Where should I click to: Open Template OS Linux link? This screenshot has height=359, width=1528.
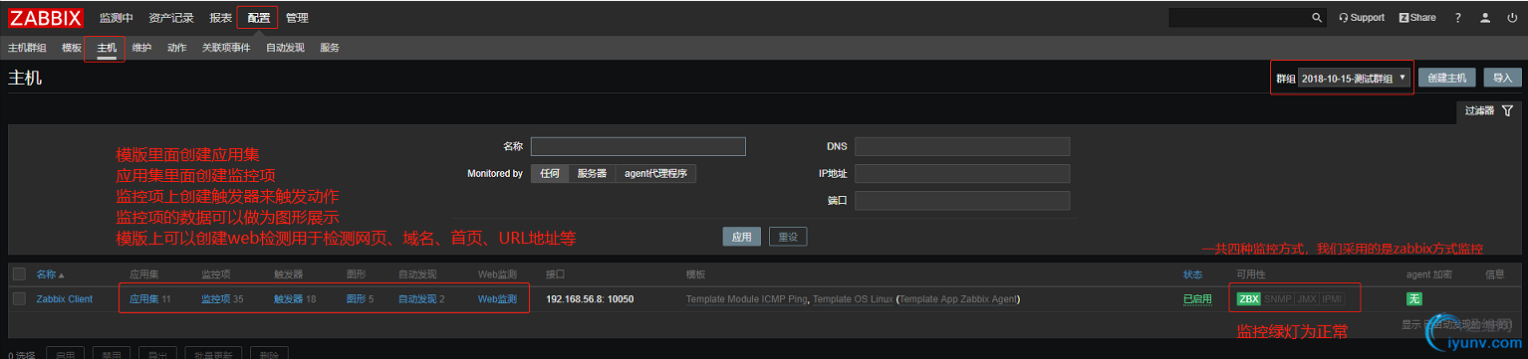tap(853, 298)
